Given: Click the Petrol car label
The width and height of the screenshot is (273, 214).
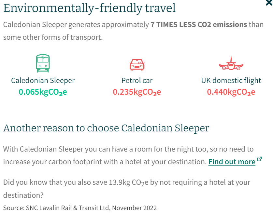Looking at the screenshot, I should click(137, 80).
